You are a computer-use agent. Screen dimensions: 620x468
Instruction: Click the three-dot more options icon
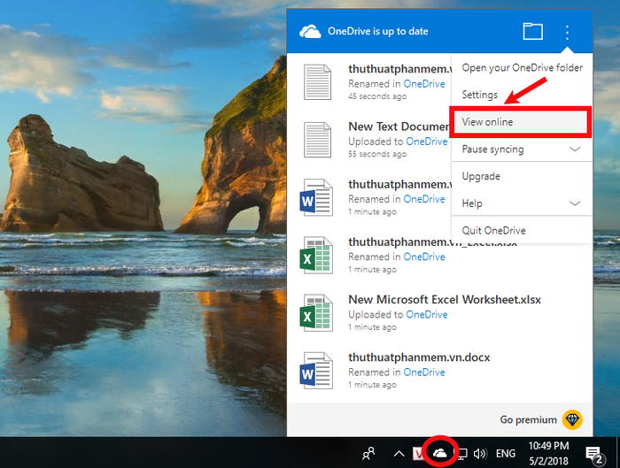click(x=567, y=33)
